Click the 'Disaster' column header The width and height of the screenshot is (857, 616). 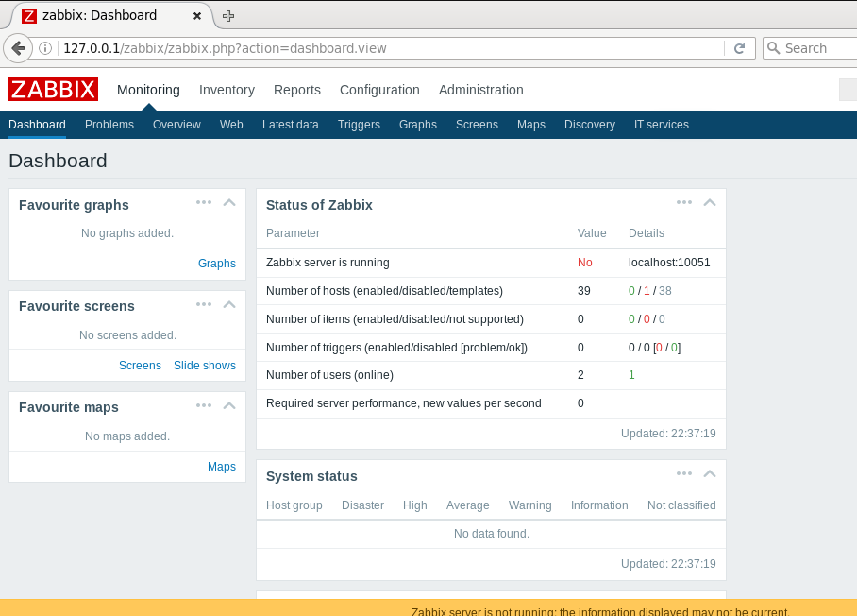[x=362, y=505]
